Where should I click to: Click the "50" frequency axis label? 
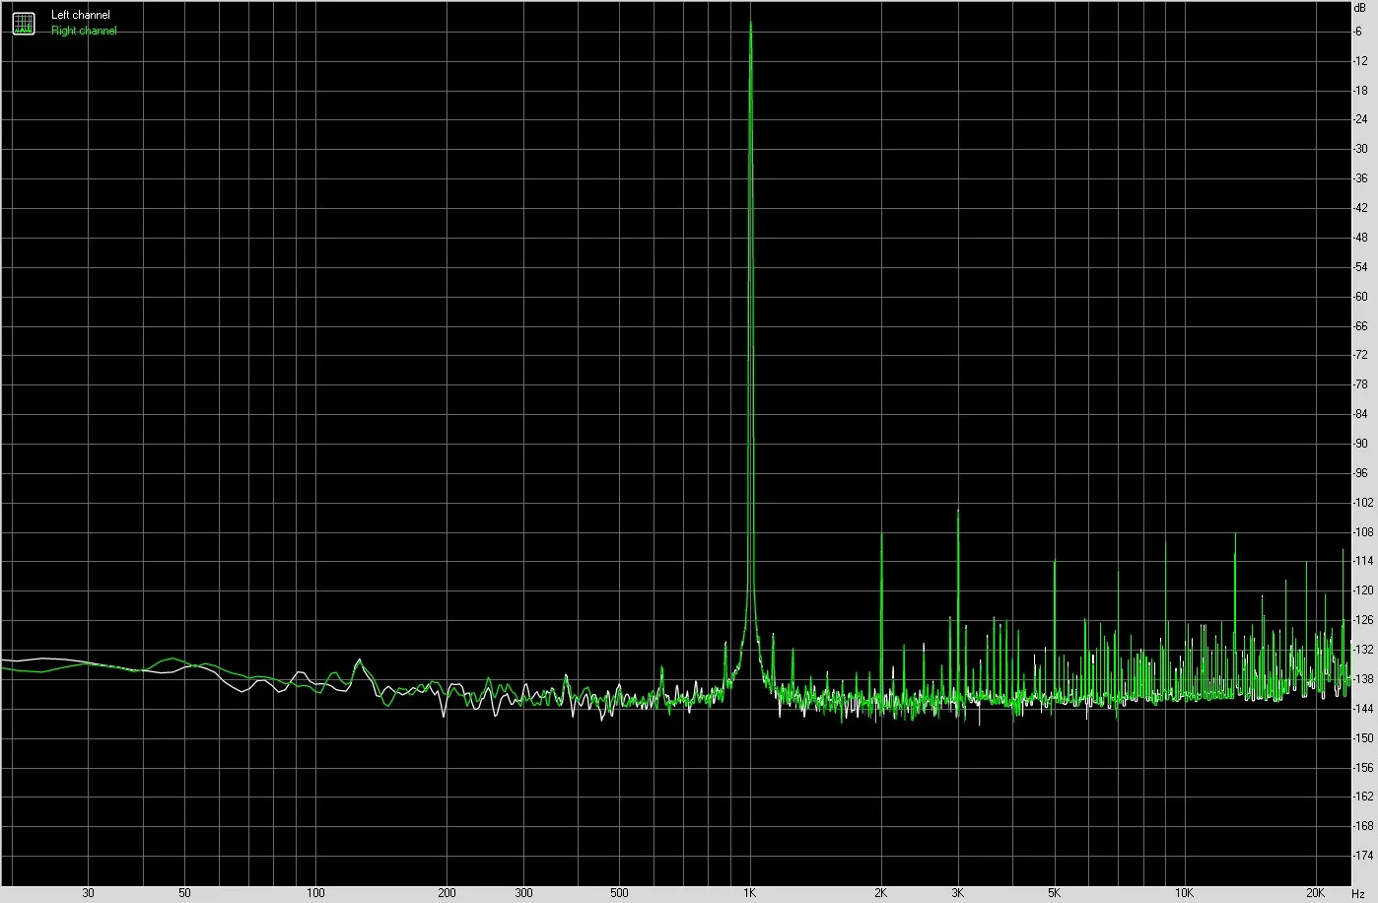click(x=184, y=893)
